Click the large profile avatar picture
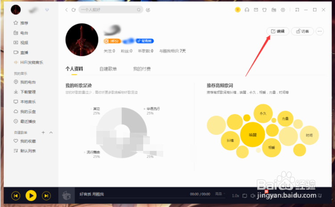Image resolution: width=335 pixels, height=207 pixels. pos(82,40)
